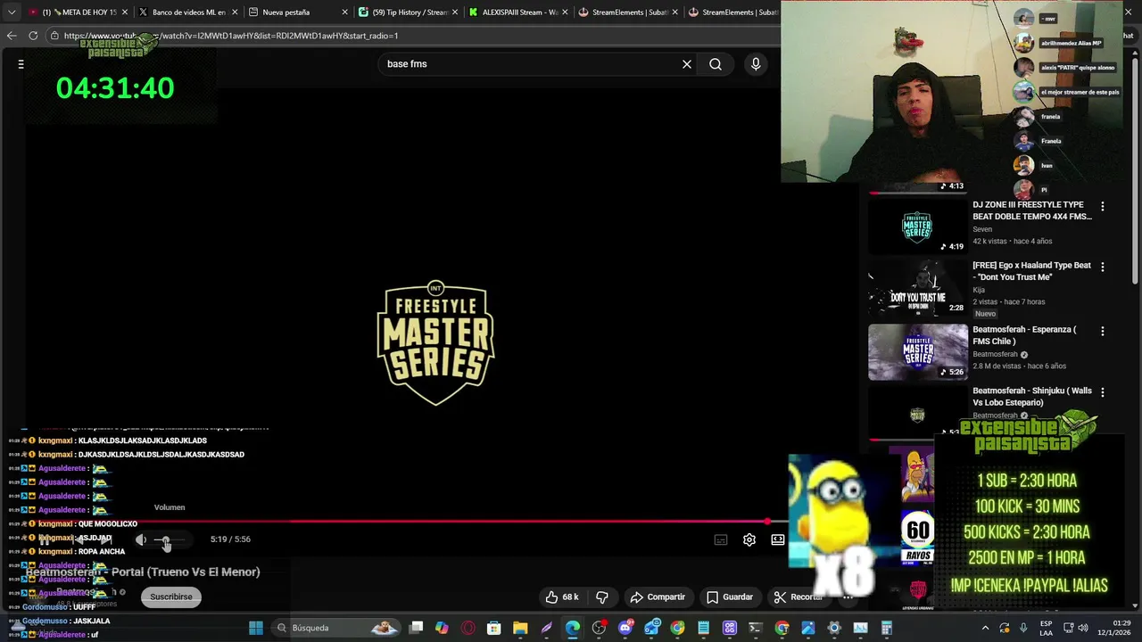Dislike the video with thumbs-down
The width and height of the screenshot is (1142, 642).
tap(602, 597)
